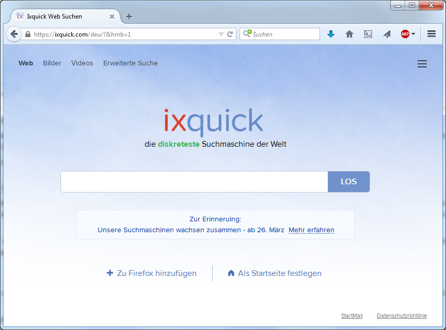Click the 'Zur Erinnerung:' notice heading
Screen dimensions: 446x330
point(215,219)
